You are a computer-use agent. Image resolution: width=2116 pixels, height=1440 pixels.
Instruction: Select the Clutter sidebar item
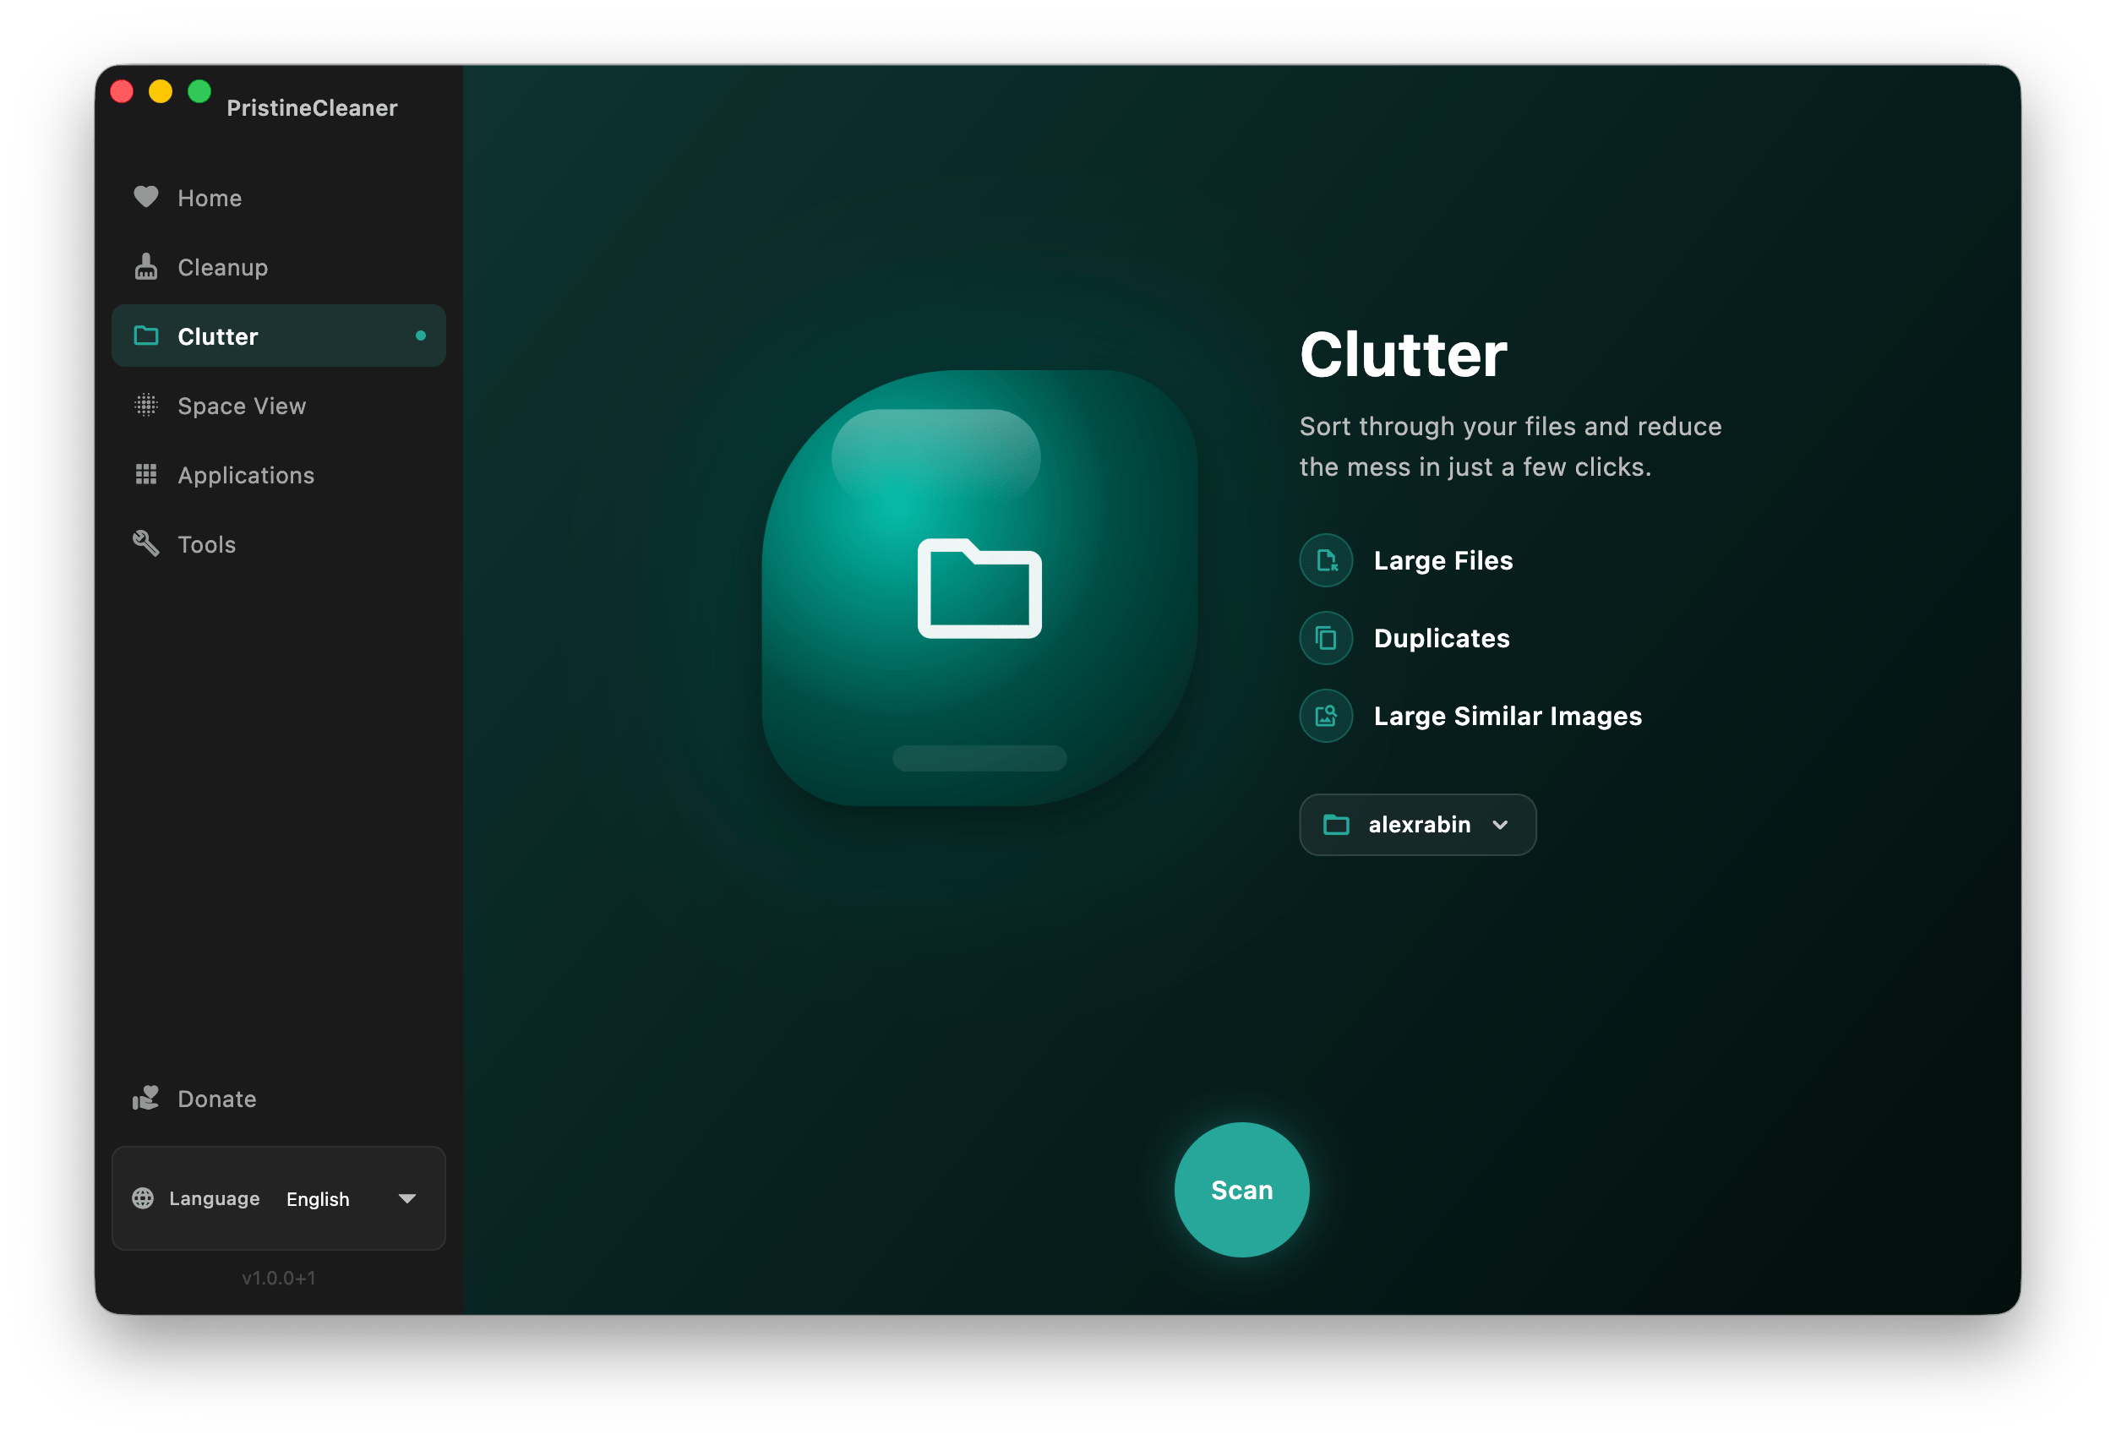pos(279,335)
